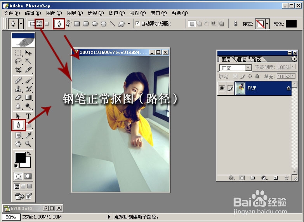Select the Crop tool

click(18, 69)
